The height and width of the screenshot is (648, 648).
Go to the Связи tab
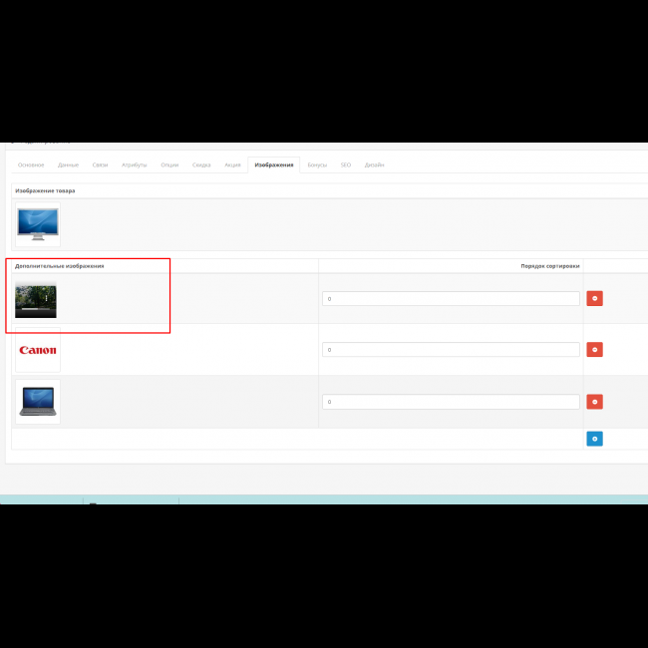[x=100, y=164]
